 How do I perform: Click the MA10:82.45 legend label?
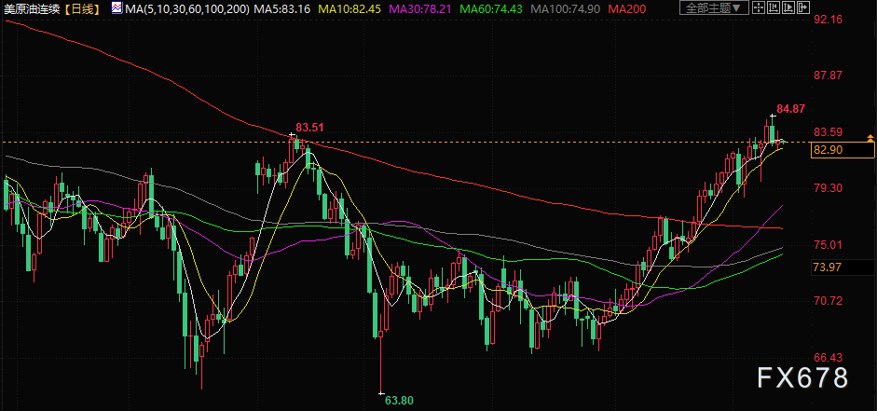349,8
